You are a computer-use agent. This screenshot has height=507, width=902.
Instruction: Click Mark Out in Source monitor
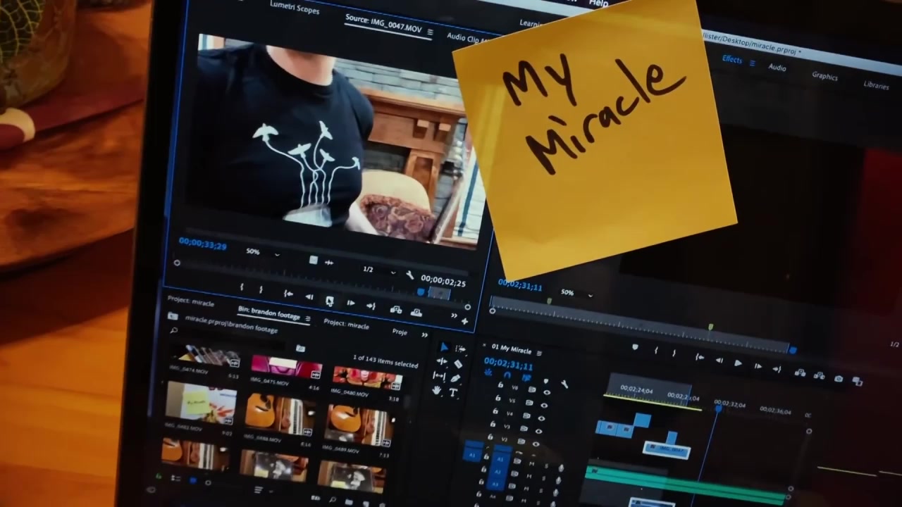pyautogui.click(x=261, y=289)
